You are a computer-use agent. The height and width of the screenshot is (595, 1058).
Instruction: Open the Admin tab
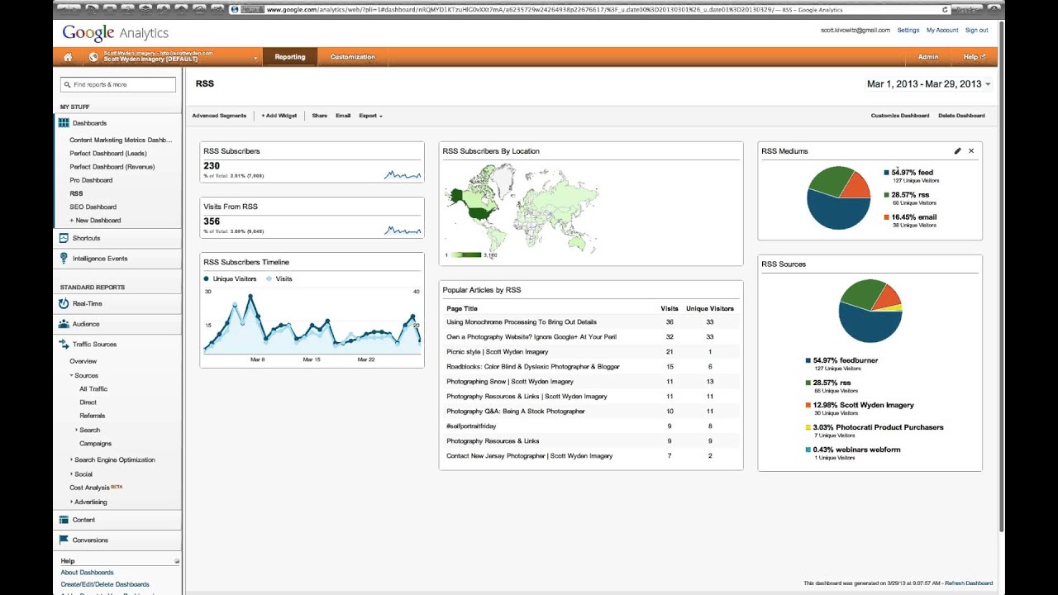pyautogui.click(x=928, y=57)
